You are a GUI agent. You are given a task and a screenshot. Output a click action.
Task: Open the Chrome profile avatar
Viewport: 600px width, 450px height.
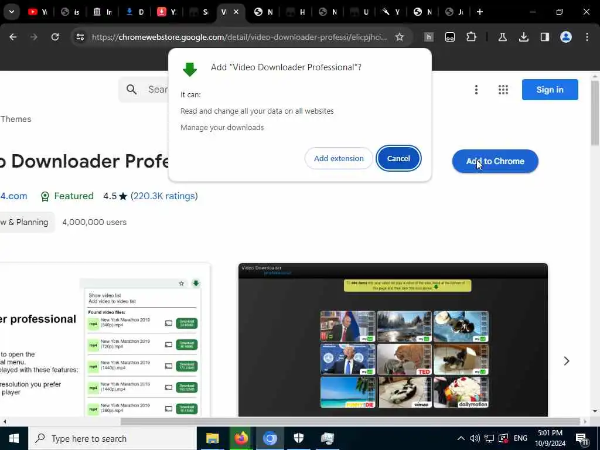[x=565, y=37]
